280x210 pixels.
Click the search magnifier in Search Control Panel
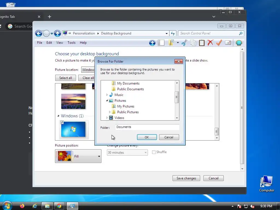tap(241, 33)
